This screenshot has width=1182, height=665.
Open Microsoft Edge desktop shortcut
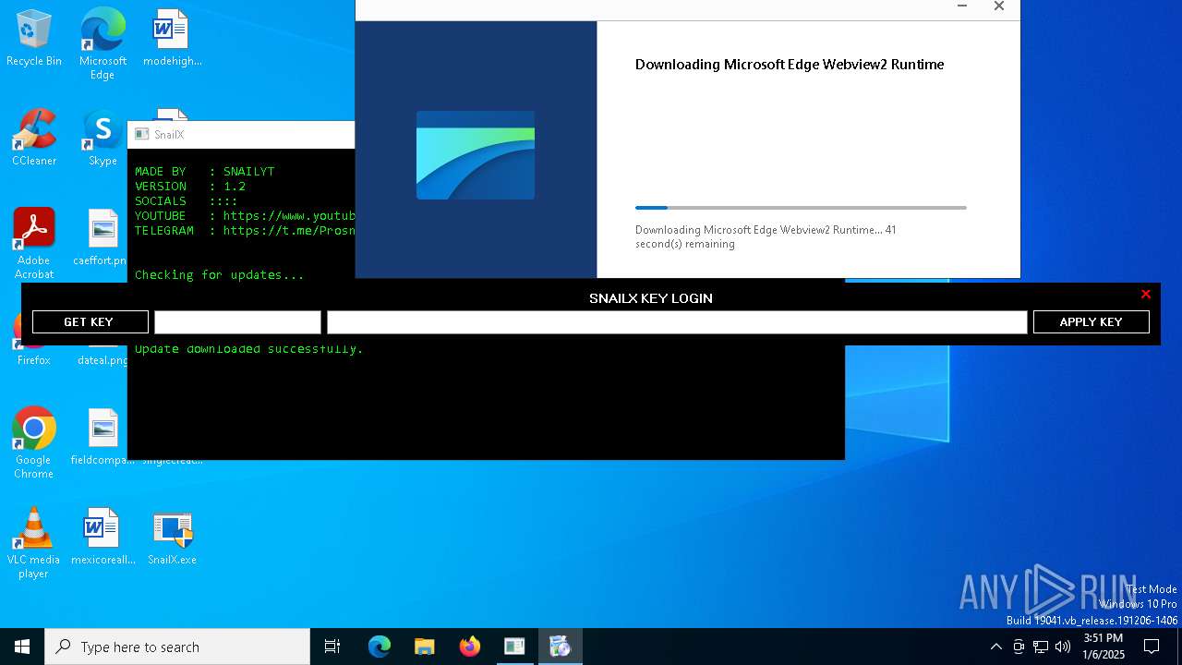coord(103,44)
